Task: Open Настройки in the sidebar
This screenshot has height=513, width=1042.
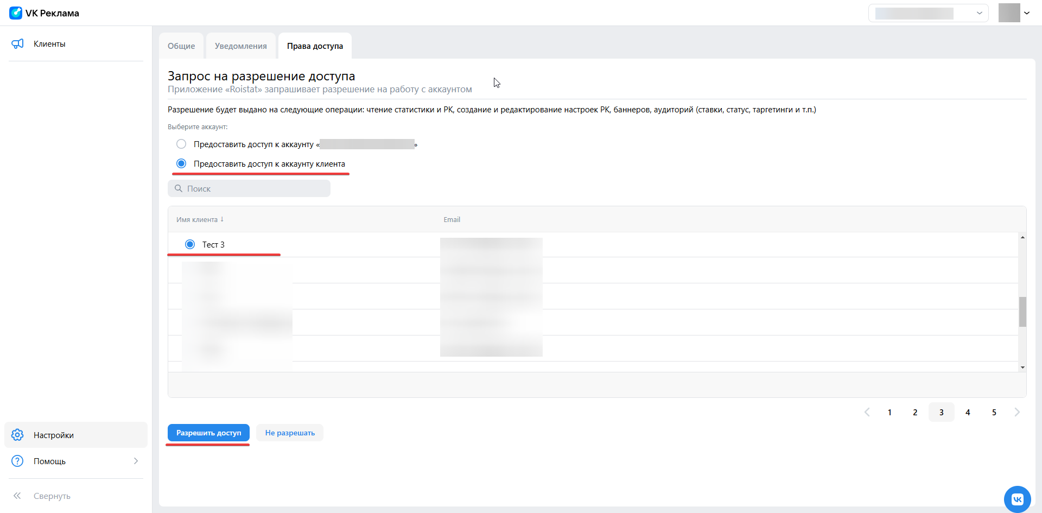Action: click(76, 435)
